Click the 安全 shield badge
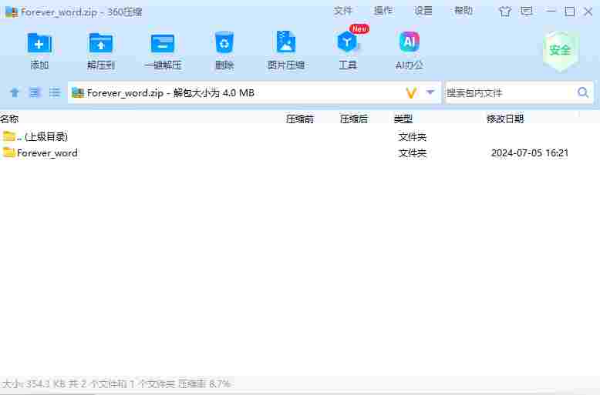Viewport: 600px width, 395px height. pos(561,51)
